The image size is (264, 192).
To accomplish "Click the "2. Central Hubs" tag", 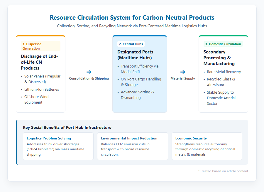I will tap(131, 44).
